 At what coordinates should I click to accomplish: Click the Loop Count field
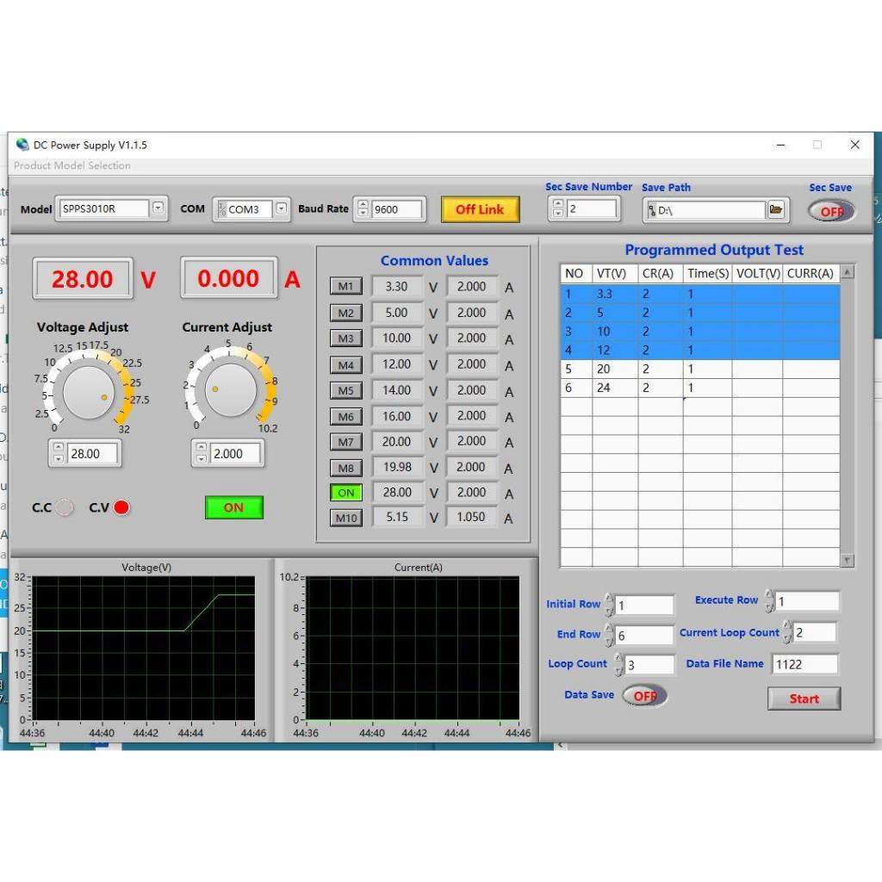tap(649, 665)
